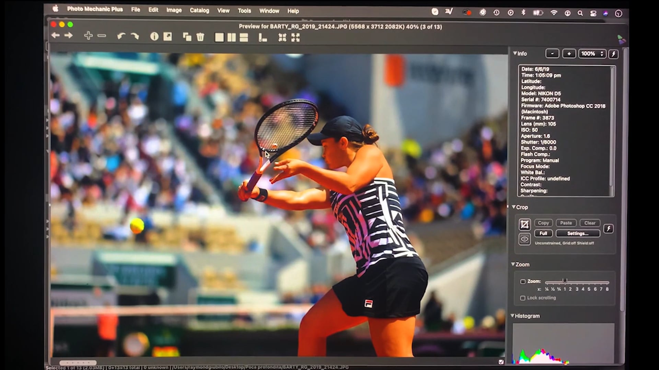Open image in external editor icon

pyautogui.click(x=167, y=36)
